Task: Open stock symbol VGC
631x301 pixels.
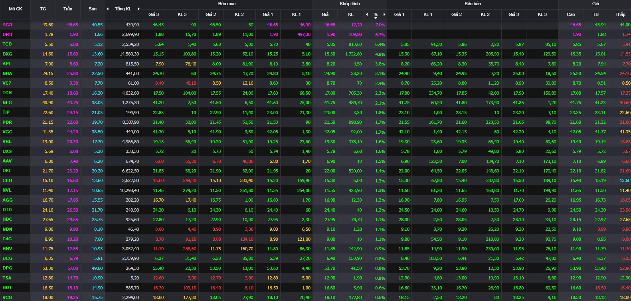Action: tap(7, 132)
